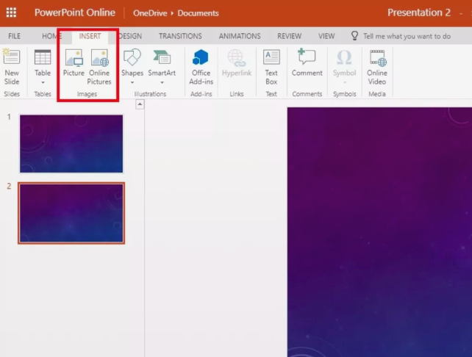The width and height of the screenshot is (472, 357).
Task: Open the Symbol dropdown
Action: pyautogui.click(x=343, y=82)
